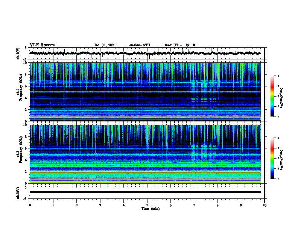
Task: Click the time axis tick label "3"
Action: click(100, 205)
